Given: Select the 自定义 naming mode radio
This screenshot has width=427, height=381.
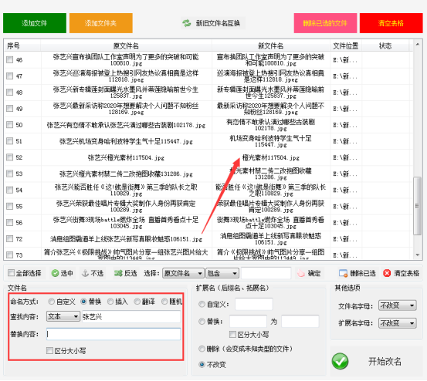Looking at the screenshot, I should 51,302.
